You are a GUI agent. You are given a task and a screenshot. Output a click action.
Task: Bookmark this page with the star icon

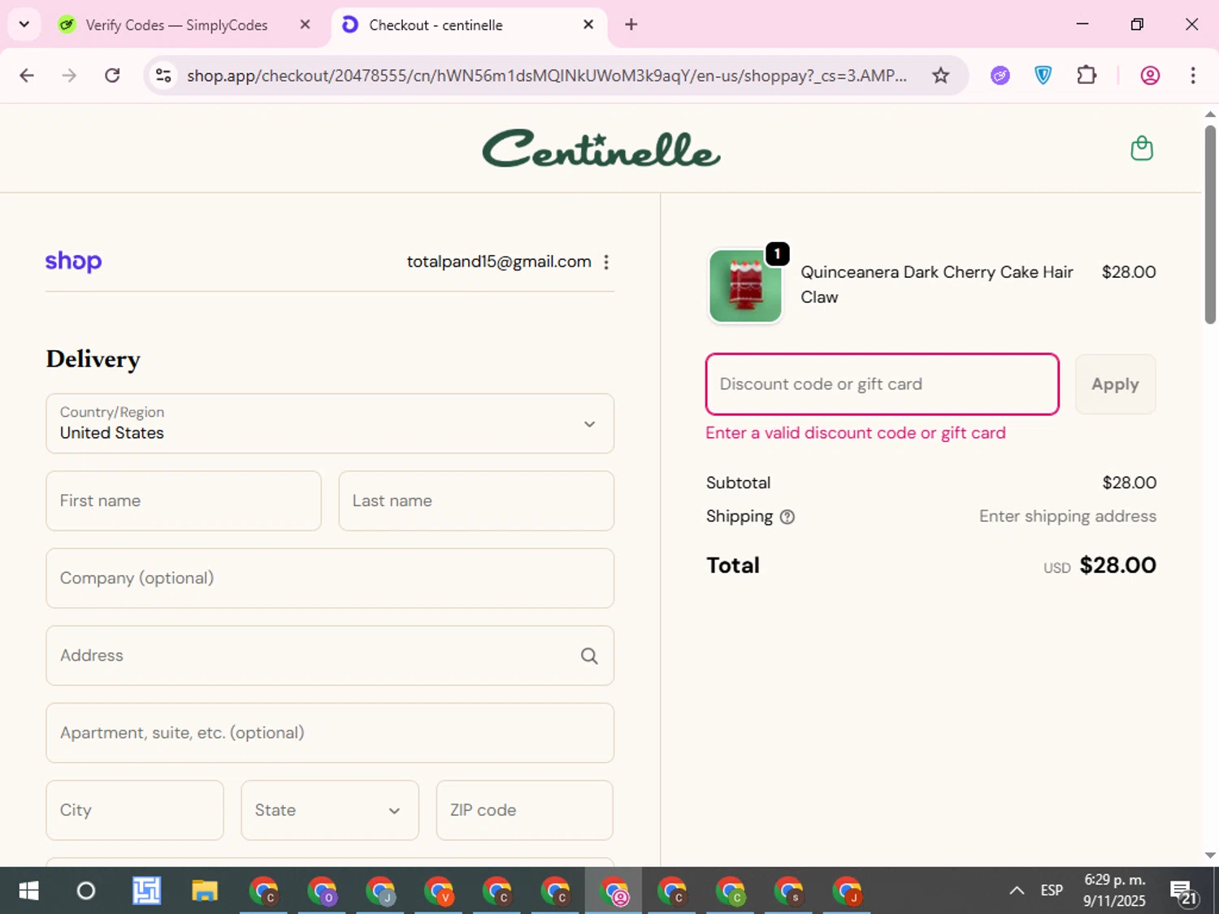tap(940, 76)
